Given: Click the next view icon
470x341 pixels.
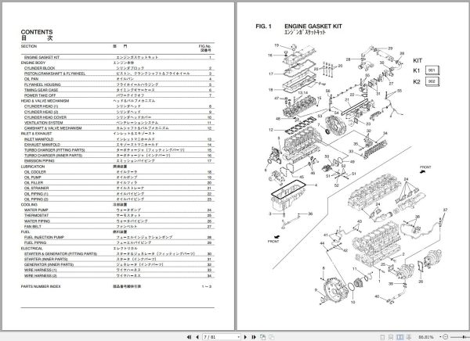Looking at the screenshot, I should click(271, 337).
